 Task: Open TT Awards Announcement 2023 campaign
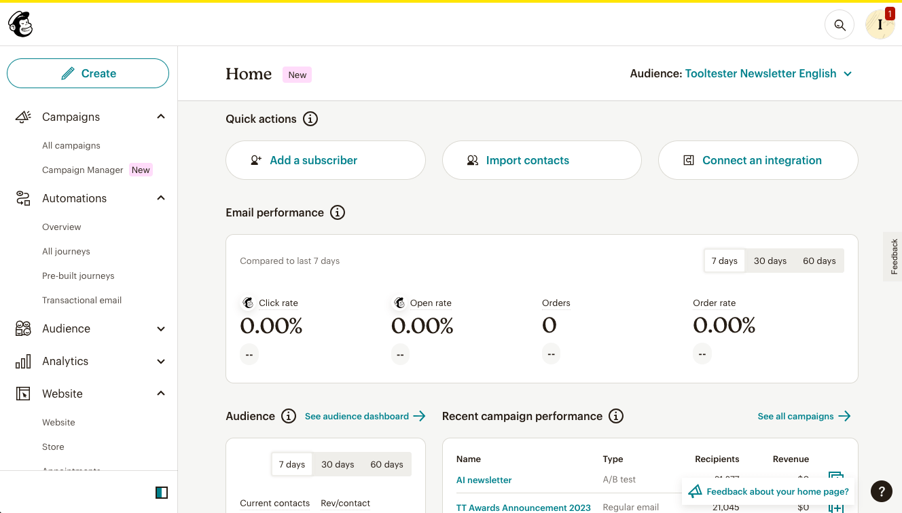(523, 507)
